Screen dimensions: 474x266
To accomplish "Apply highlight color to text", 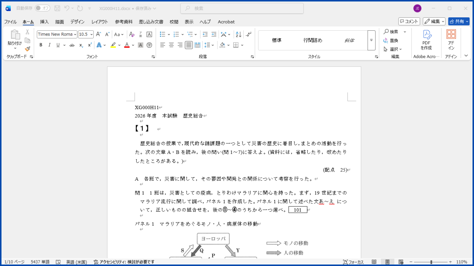I will (x=113, y=45).
